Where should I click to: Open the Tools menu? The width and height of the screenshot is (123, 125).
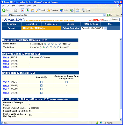tap(29, 5)
